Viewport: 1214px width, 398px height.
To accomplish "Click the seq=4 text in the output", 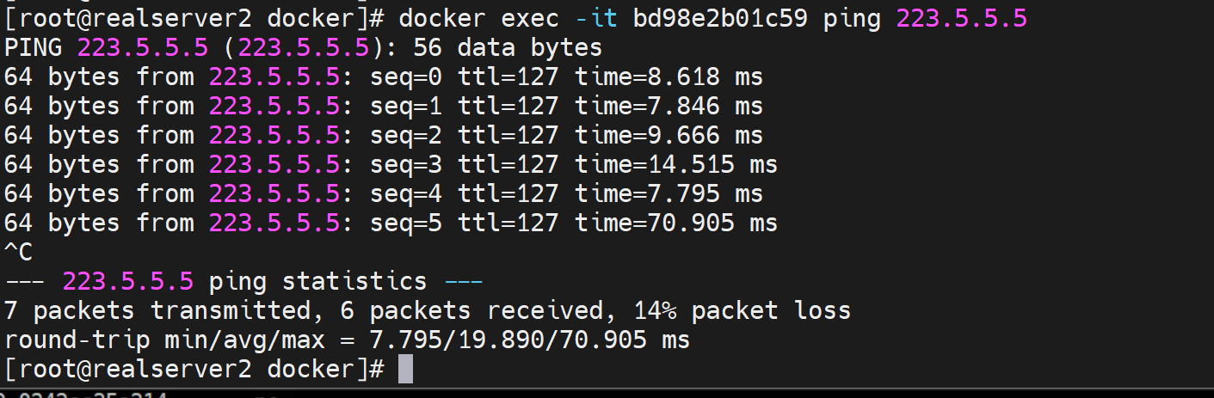I will (405, 194).
